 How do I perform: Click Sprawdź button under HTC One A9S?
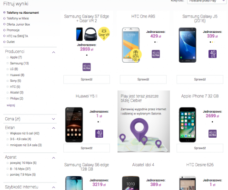(143, 79)
